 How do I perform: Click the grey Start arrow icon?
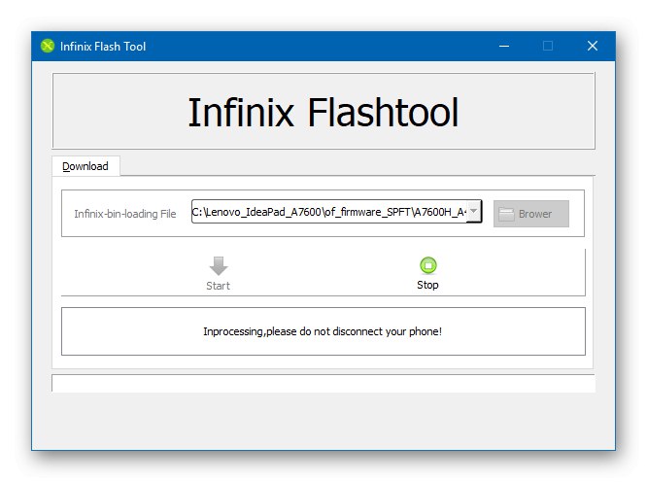click(219, 265)
